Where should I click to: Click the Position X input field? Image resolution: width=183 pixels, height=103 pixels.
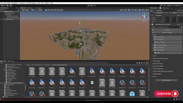pyautogui.click(x=167, y=18)
